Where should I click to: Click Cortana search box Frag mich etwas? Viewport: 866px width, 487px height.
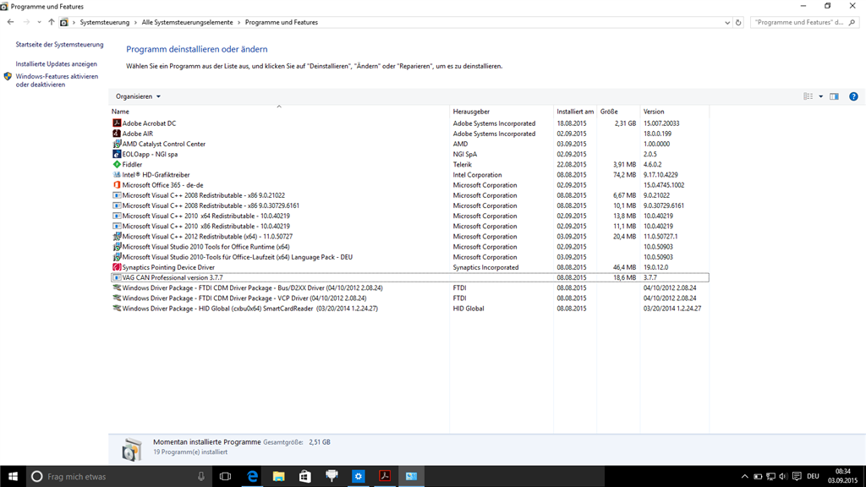tap(118, 476)
